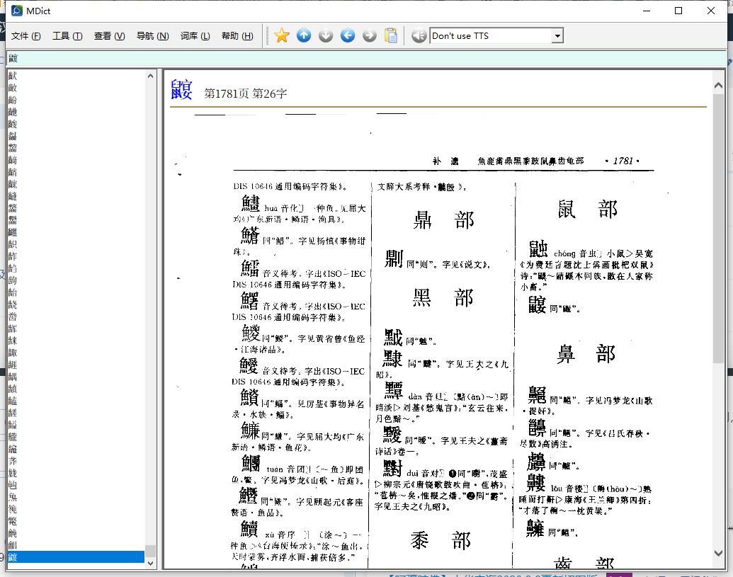Open the TTS voice dropdown
Viewport: 733px width, 577px height.
(x=557, y=35)
